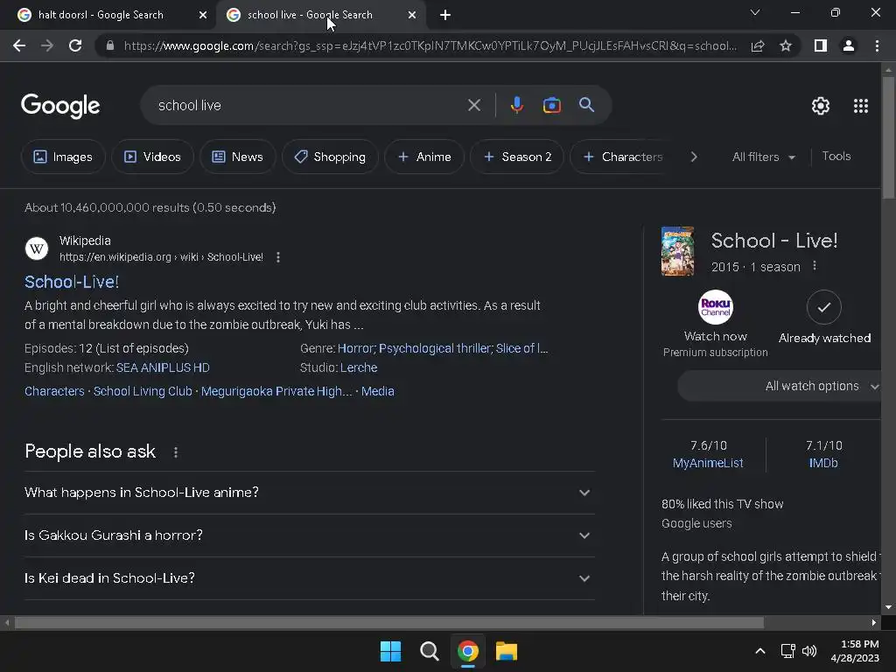The width and height of the screenshot is (896, 672).
Task: Click the Roku Channel Watch now icon
Action: (716, 307)
